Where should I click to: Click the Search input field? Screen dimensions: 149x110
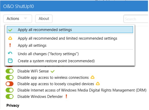136,19
